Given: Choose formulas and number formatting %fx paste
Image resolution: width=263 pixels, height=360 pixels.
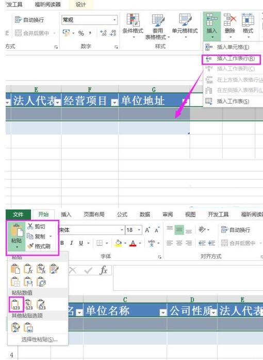Looking at the screenshot, I should 41,269.
